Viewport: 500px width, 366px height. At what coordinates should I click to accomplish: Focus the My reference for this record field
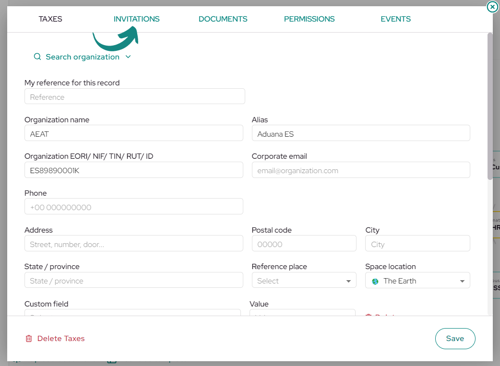(134, 96)
